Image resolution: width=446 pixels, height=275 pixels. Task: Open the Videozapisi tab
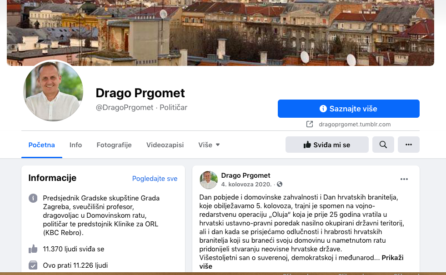point(165,145)
